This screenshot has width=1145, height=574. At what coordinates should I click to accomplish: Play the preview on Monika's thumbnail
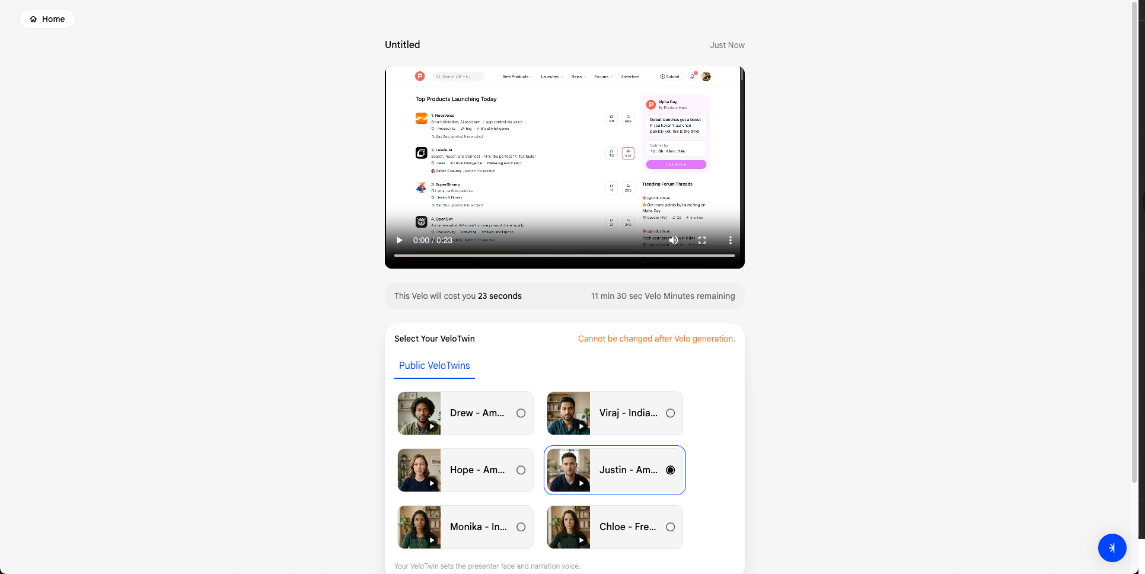pyautogui.click(x=432, y=540)
